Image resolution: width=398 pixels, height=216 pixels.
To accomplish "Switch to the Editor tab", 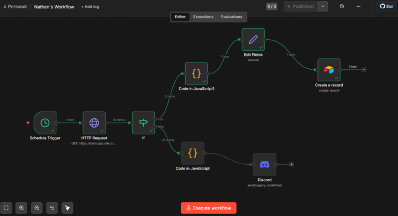I will (x=180, y=17).
